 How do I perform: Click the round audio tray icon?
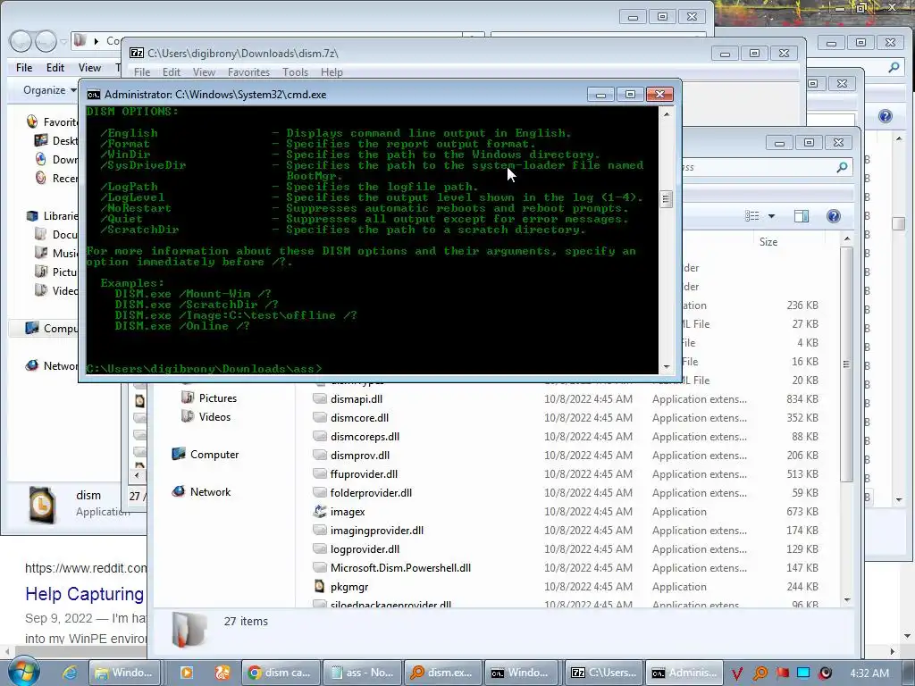pos(825,673)
